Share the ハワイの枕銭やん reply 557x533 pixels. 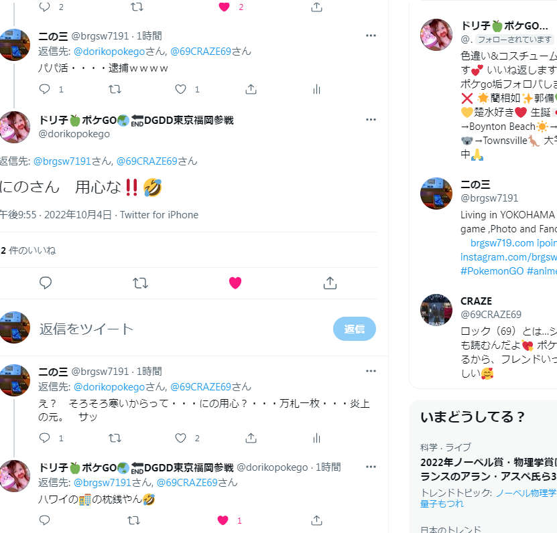[316, 520]
